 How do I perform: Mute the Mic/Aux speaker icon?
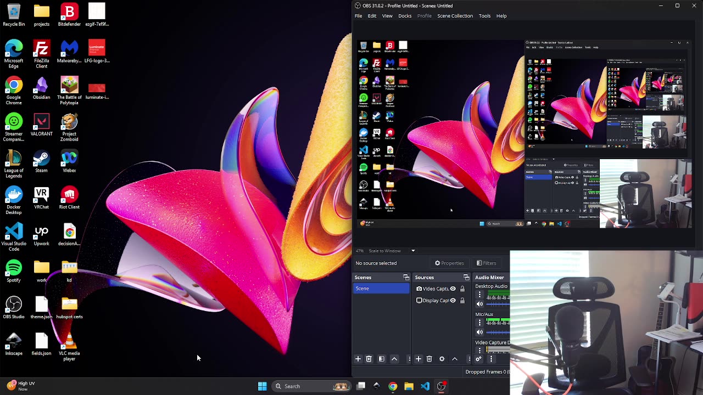click(x=479, y=332)
